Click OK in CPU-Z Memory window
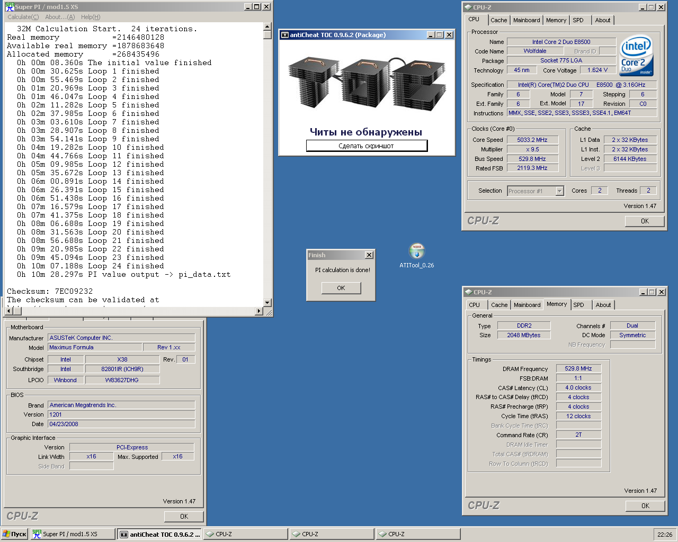This screenshot has width=678, height=542. [645, 506]
